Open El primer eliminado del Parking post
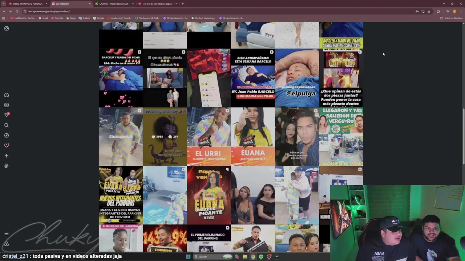Viewport: 465px width, 261px height. pyautogui.click(x=209, y=239)
